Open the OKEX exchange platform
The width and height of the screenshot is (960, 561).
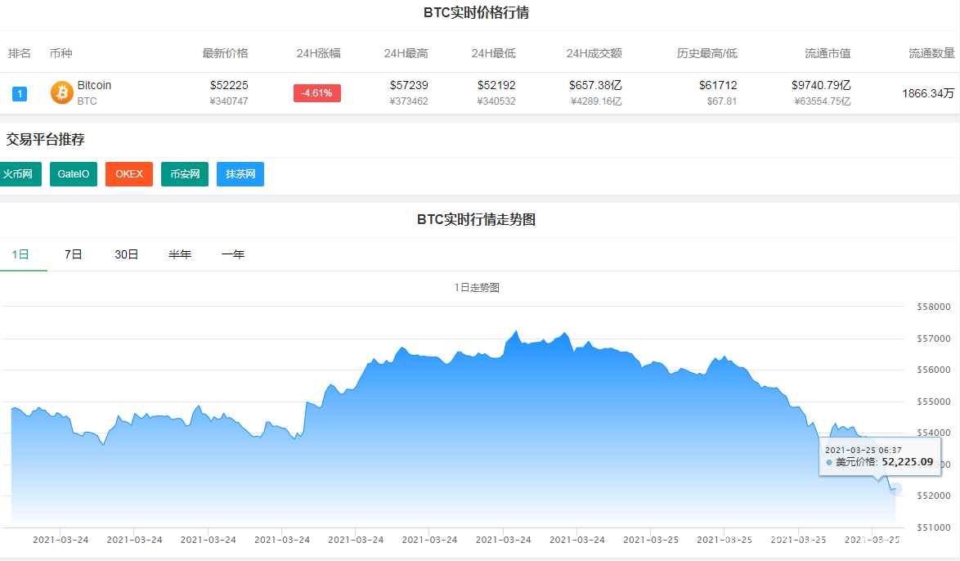coord(128,173)
